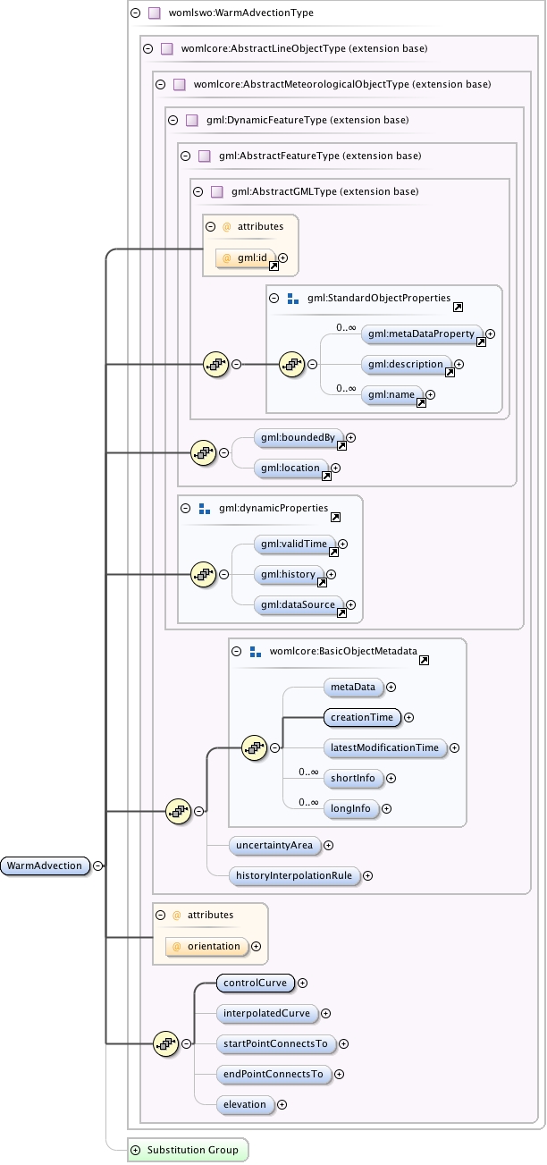Select the WarmAdvection root element
This screenshot has height=1165, width=547.
point(45,865)
